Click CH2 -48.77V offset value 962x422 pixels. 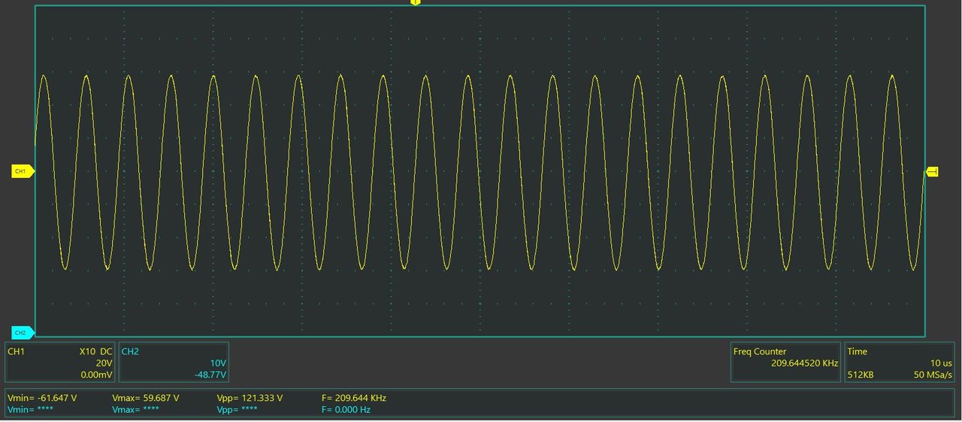pos(210,374)
